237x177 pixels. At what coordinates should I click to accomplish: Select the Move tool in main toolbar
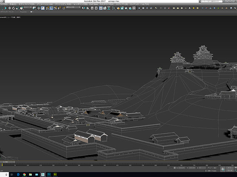pos(9,8)
